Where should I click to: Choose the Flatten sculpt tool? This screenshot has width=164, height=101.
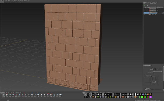tap(16, 95)
